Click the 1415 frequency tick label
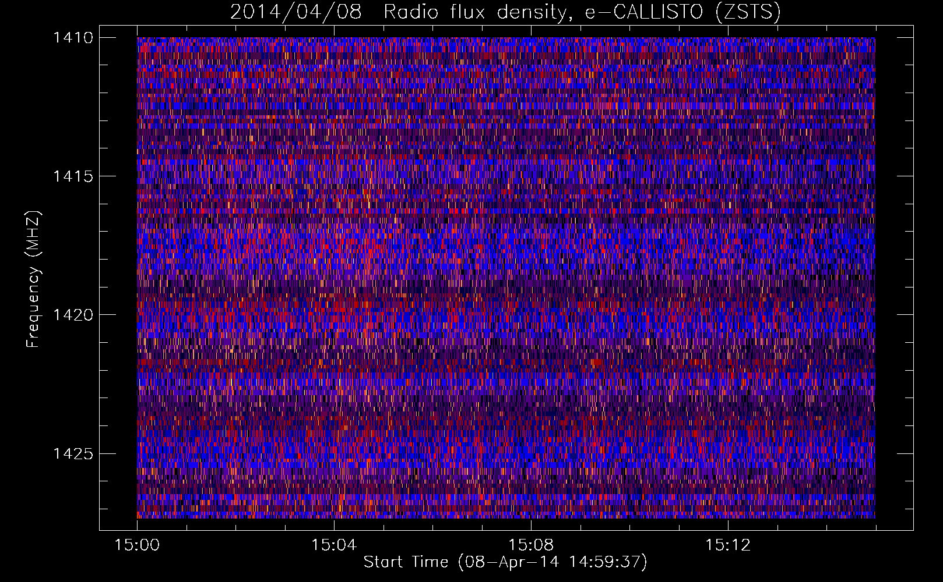 (x=73, y=176)
